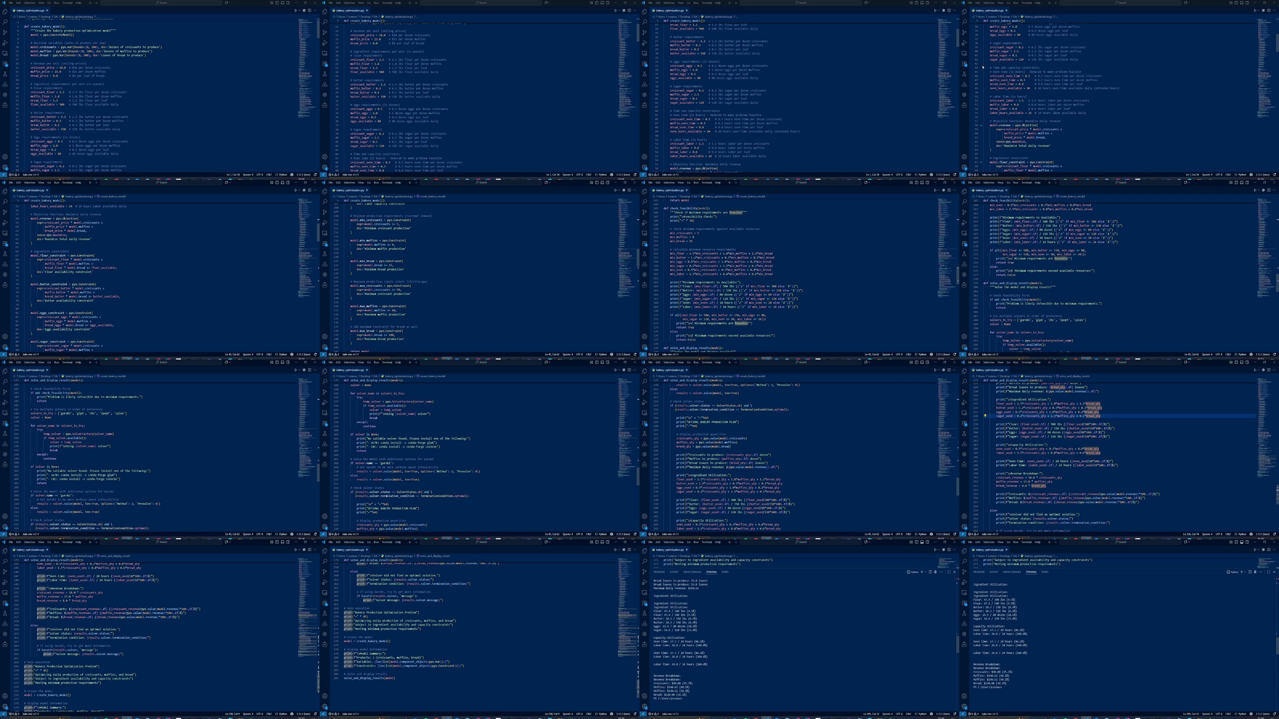Customize layout icon in check_feasibility sticky-header window
1279x719 pixels.
pyautogui.click(x=1231, y=182)
